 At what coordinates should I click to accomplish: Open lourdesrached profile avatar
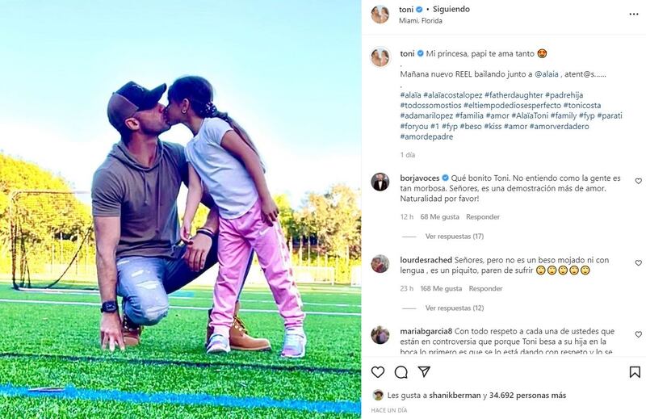(380, 264)
